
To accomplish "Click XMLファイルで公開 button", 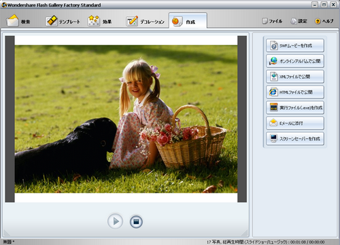I will pos(295,77).
